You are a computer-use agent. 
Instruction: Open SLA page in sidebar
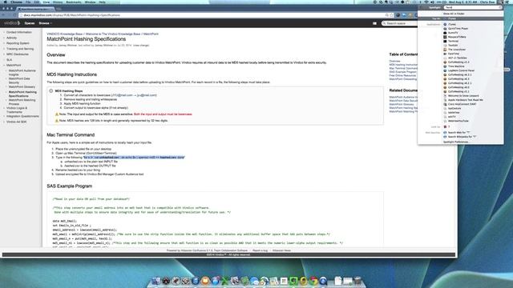pos(9,60)
